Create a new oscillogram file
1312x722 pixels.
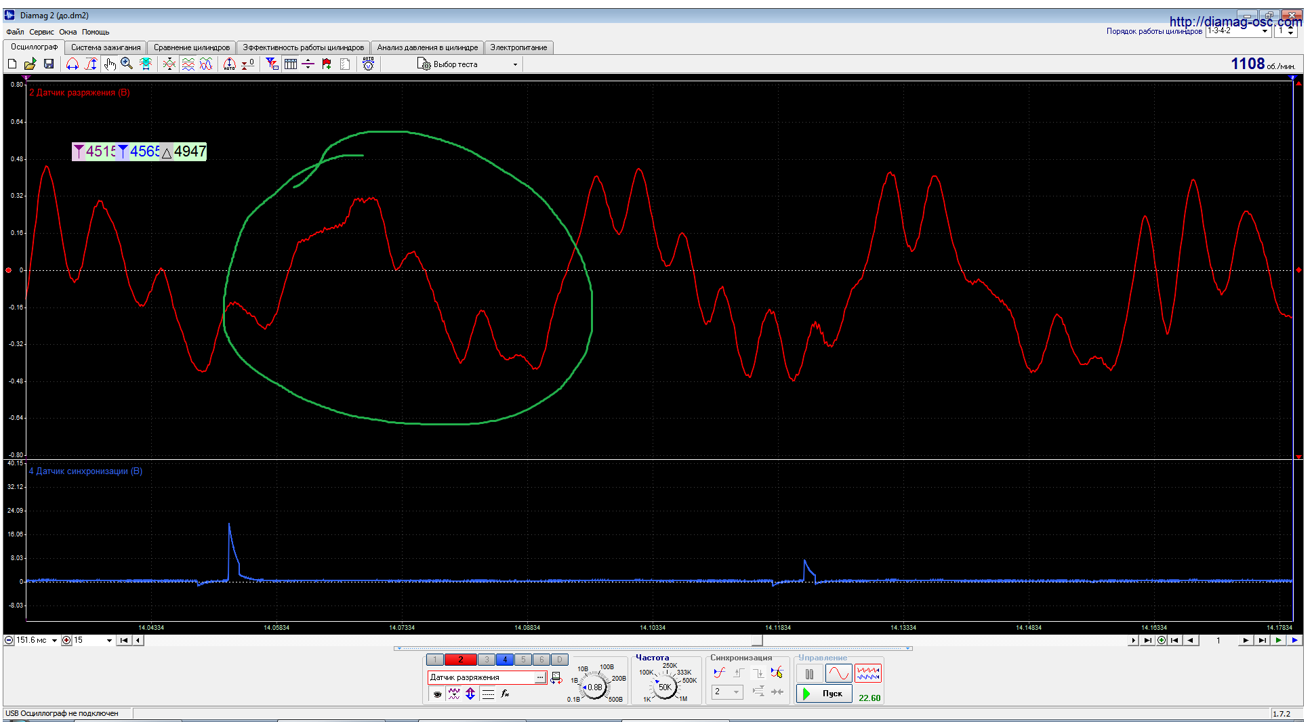[x=12, y=64]
